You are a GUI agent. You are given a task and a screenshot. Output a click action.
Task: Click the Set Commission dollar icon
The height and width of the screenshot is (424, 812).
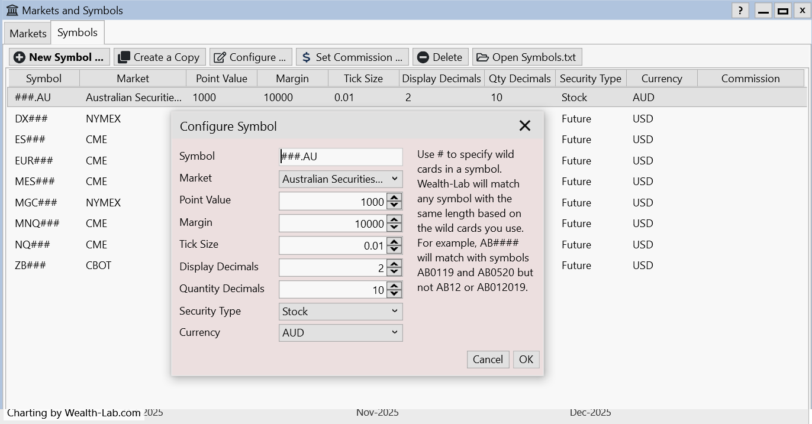[306, 57]
